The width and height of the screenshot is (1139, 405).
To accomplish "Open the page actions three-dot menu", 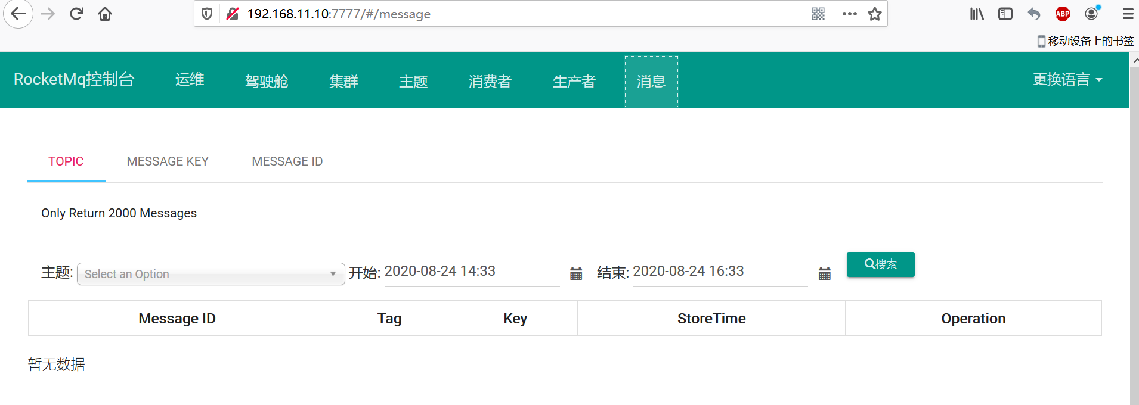I will tap(850, 14).
